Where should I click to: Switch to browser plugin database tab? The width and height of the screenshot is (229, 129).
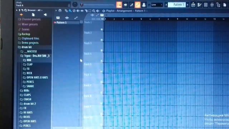45,15
